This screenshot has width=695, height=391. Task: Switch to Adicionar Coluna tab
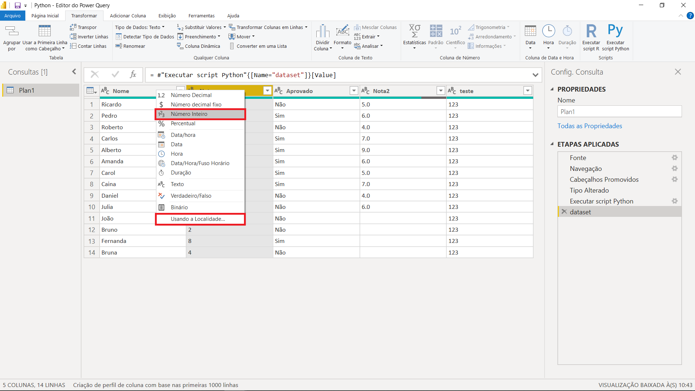(x=128, y=16)
